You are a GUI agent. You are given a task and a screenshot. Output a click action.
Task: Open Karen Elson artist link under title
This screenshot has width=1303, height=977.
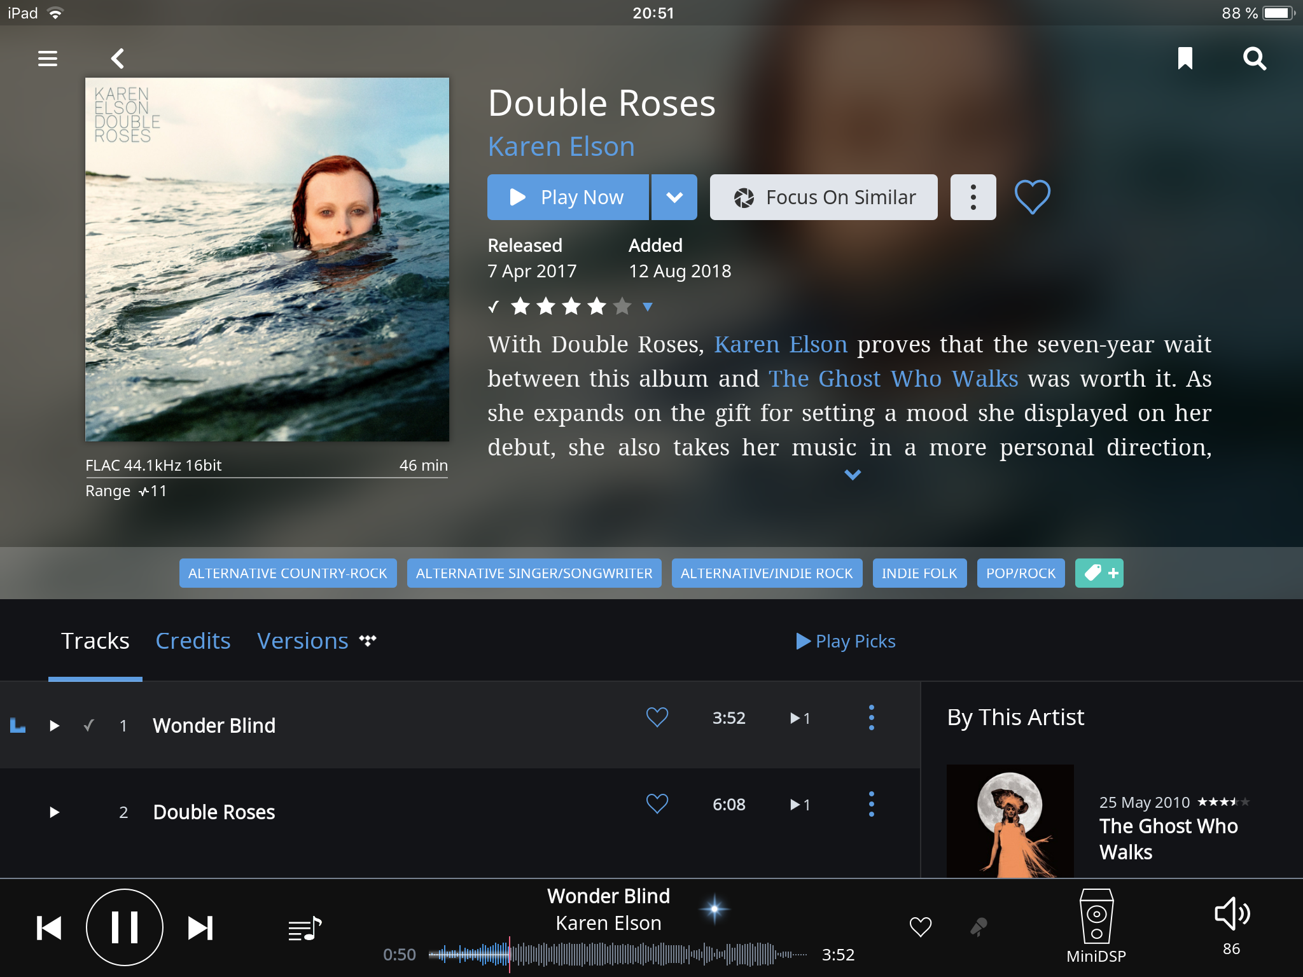click(x=561, y=146)
